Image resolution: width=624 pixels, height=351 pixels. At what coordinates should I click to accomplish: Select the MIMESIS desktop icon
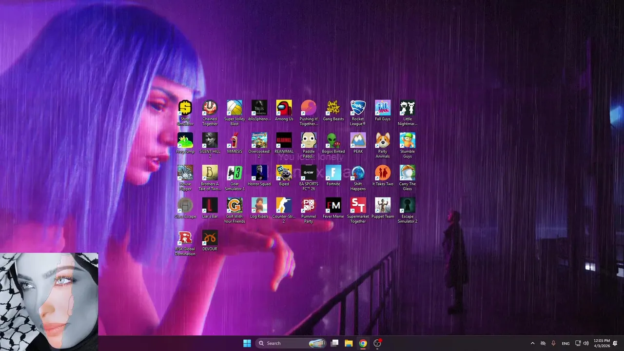tap(234, 143)
